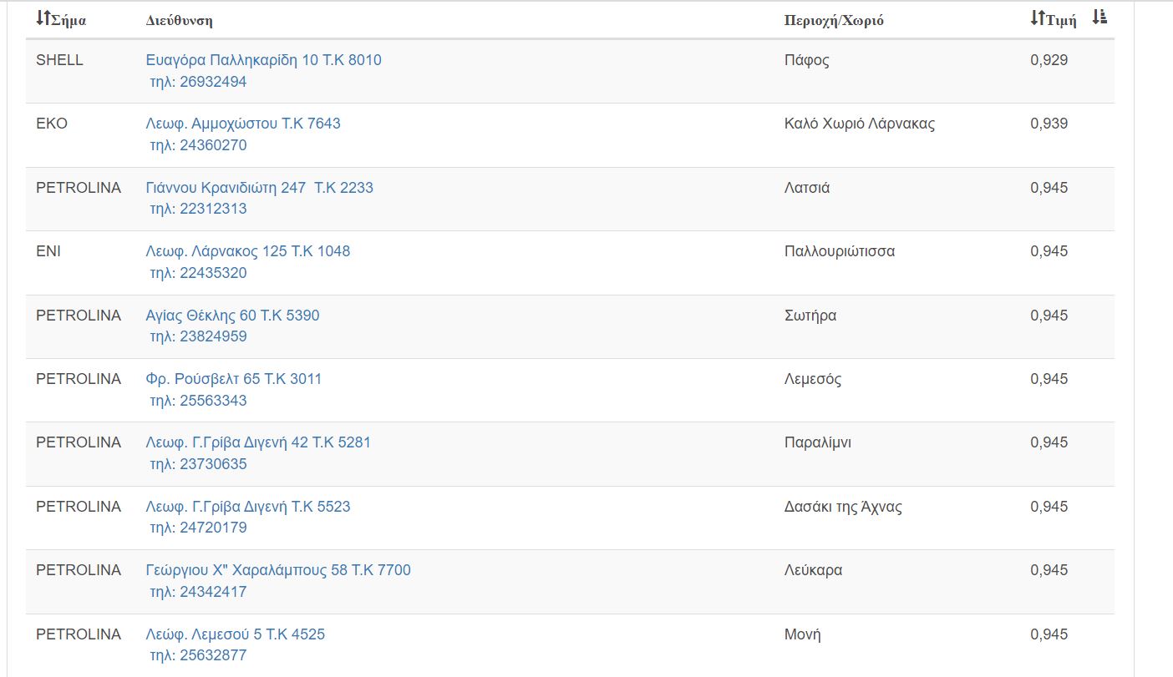Select the Μονή region cell
Viewport: 1173px width, 677px height.
[x=803, y=634]
